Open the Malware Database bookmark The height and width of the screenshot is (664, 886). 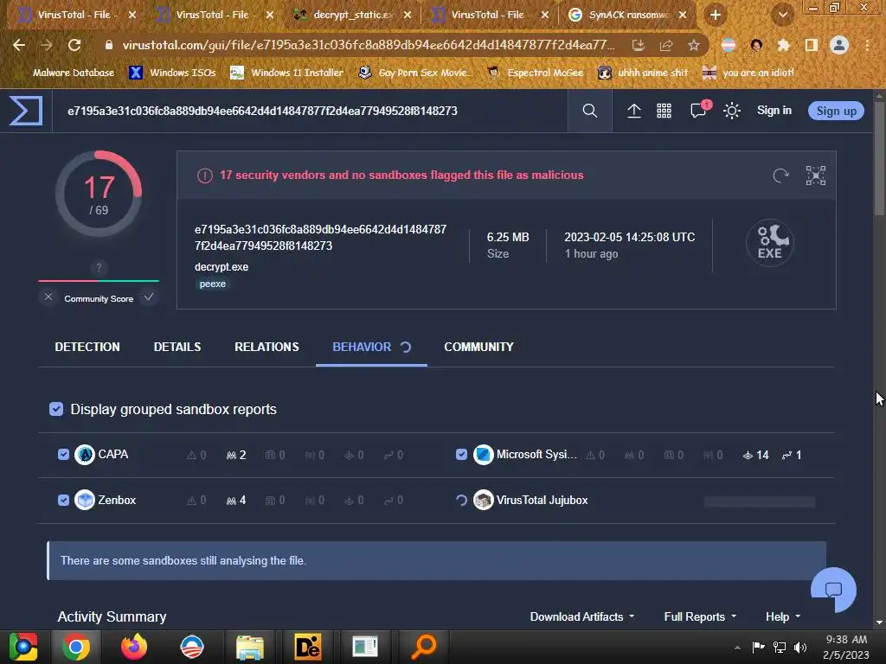tap(66, 73)
